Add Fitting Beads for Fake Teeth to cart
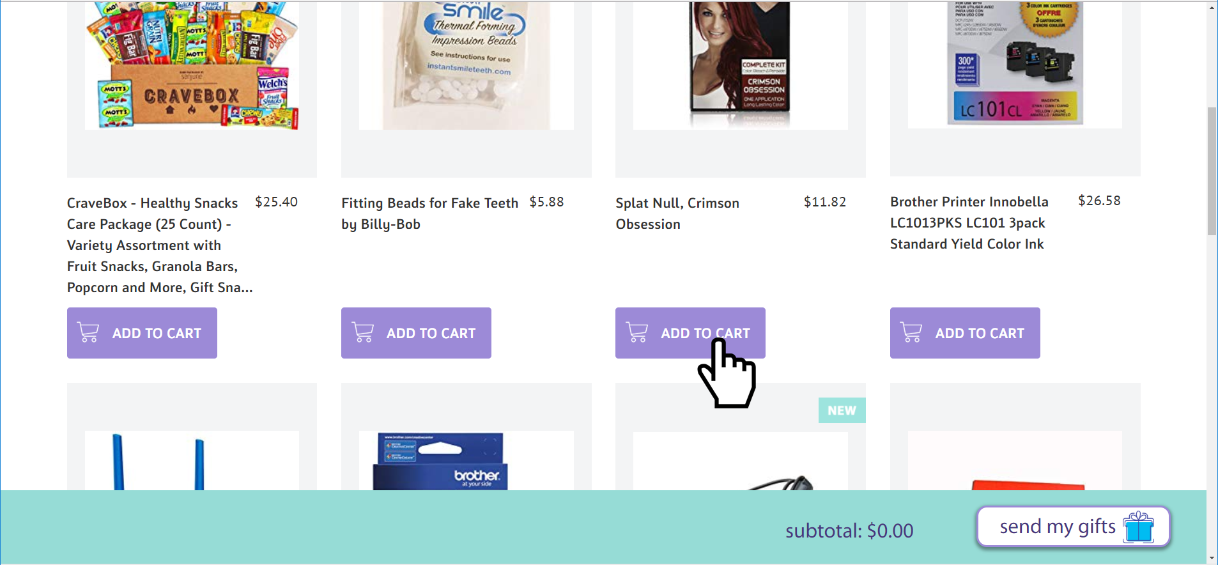This screenshot has height=565, width=1218. tap(416, 333)
